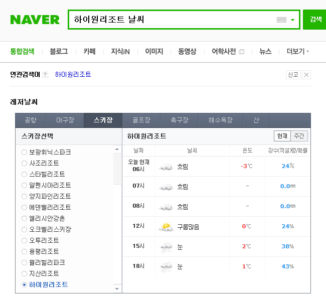Viewport: 326px width, 299px height.
Task: Choose the 에덴밸리리조트 radio button
Action: 25,208
